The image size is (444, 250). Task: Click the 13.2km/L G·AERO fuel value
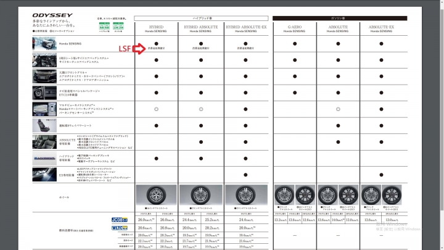[x=281, y=220]
